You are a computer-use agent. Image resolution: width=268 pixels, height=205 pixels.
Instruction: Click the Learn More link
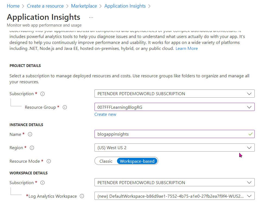[x=187, y=48]
